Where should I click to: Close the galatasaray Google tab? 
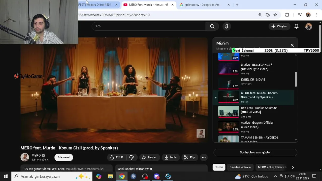[x=229, y=5]
